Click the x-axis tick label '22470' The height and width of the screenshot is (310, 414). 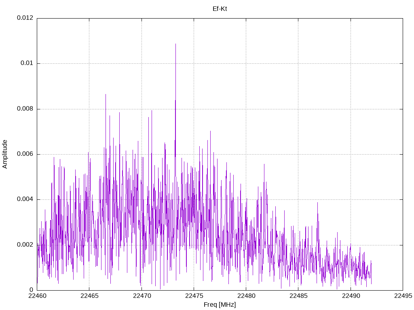click(x=142, y=296)
